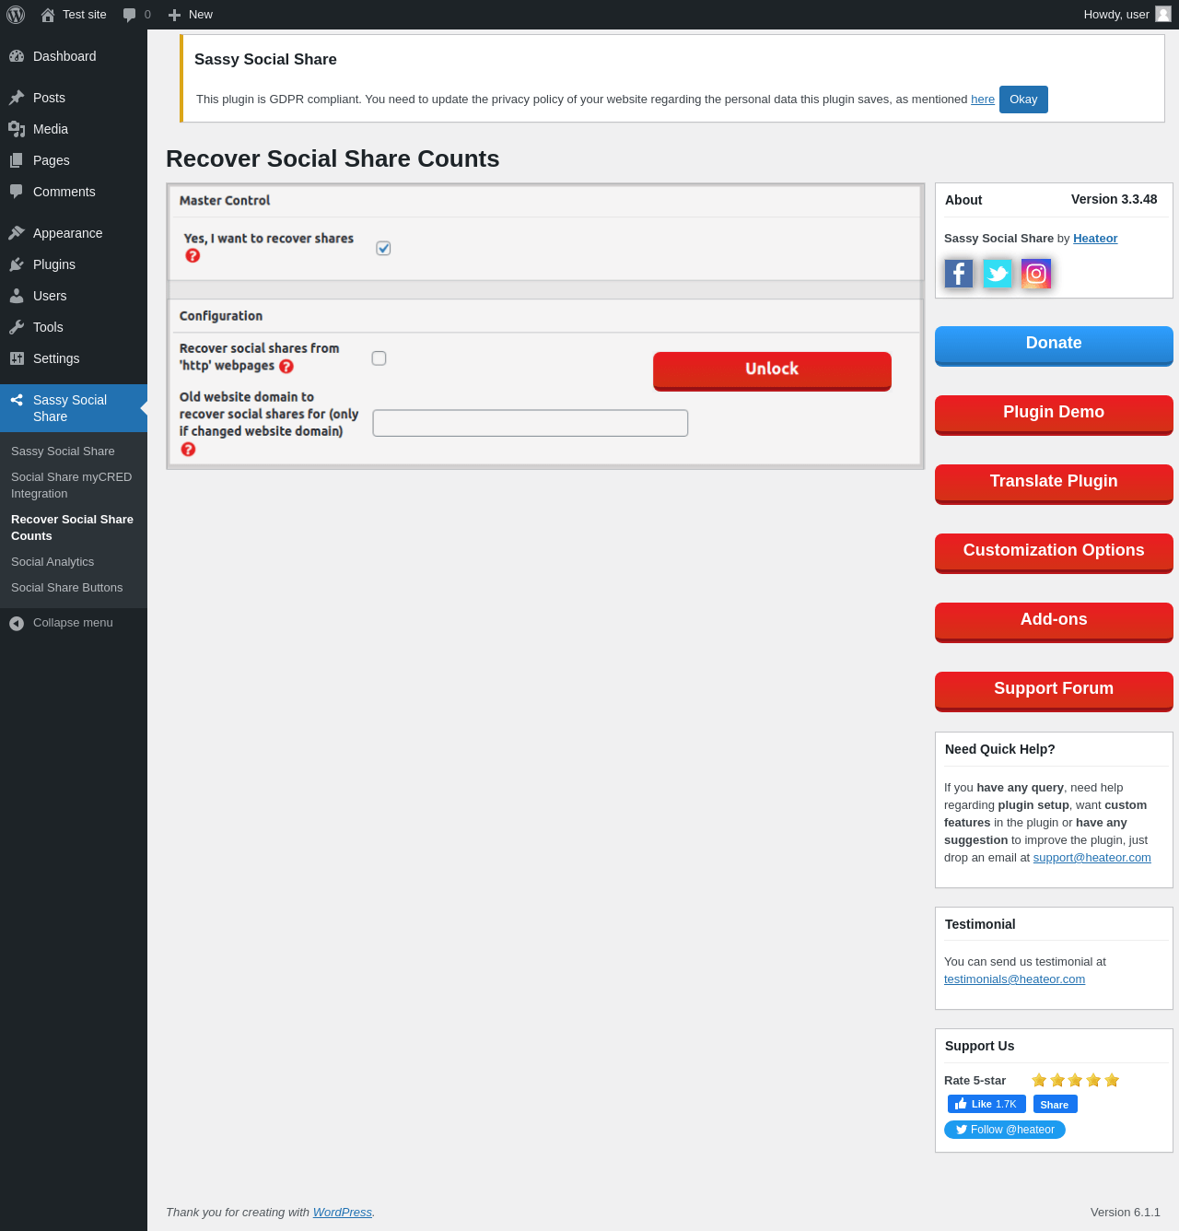Click the Tools wrench icon
This screenshot has width=1179, height=1231.
coord(17,327)
